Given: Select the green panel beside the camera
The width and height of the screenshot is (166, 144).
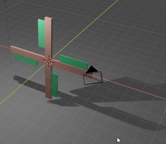Looking at the screenshot, I should (74, 63).
